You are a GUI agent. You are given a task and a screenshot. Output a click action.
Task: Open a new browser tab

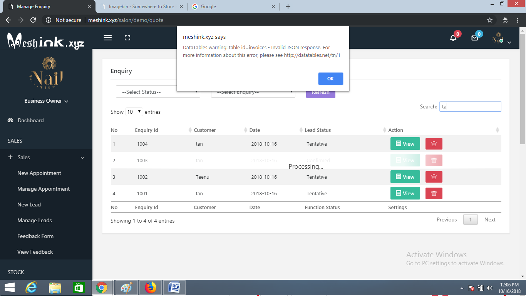288,7
